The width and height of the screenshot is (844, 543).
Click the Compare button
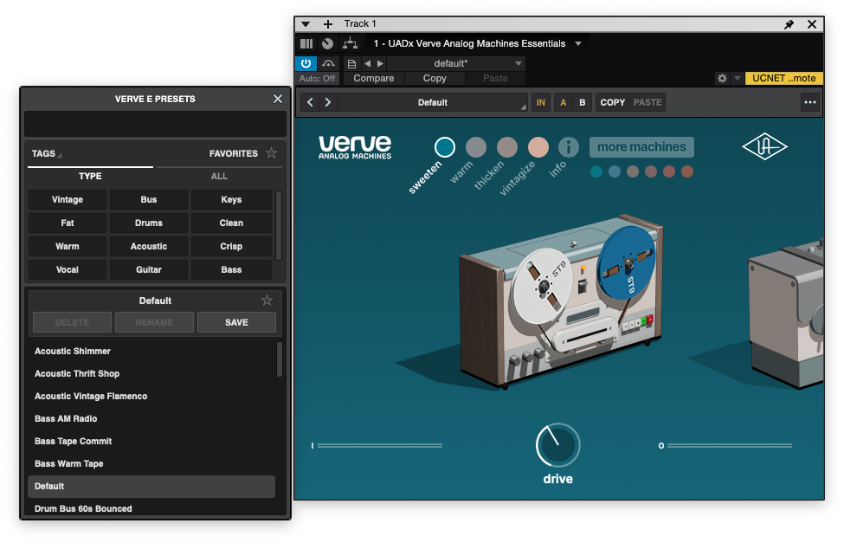coord(374,79)
